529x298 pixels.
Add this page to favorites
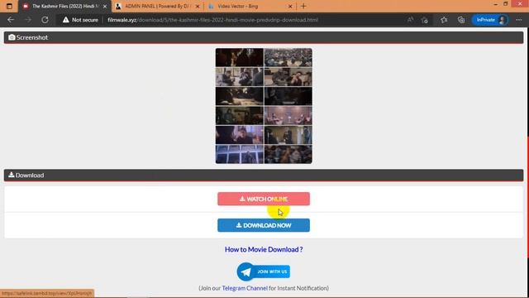coord(425,20)
